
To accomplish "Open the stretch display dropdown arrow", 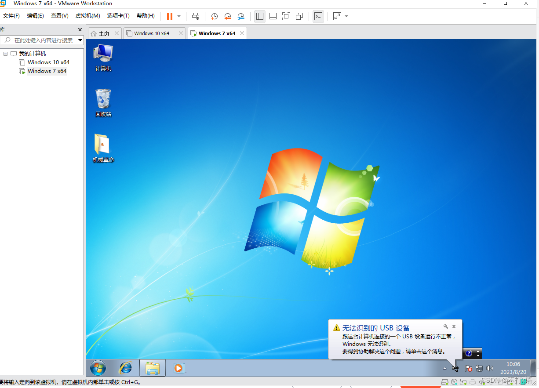I will pos(346,16).
